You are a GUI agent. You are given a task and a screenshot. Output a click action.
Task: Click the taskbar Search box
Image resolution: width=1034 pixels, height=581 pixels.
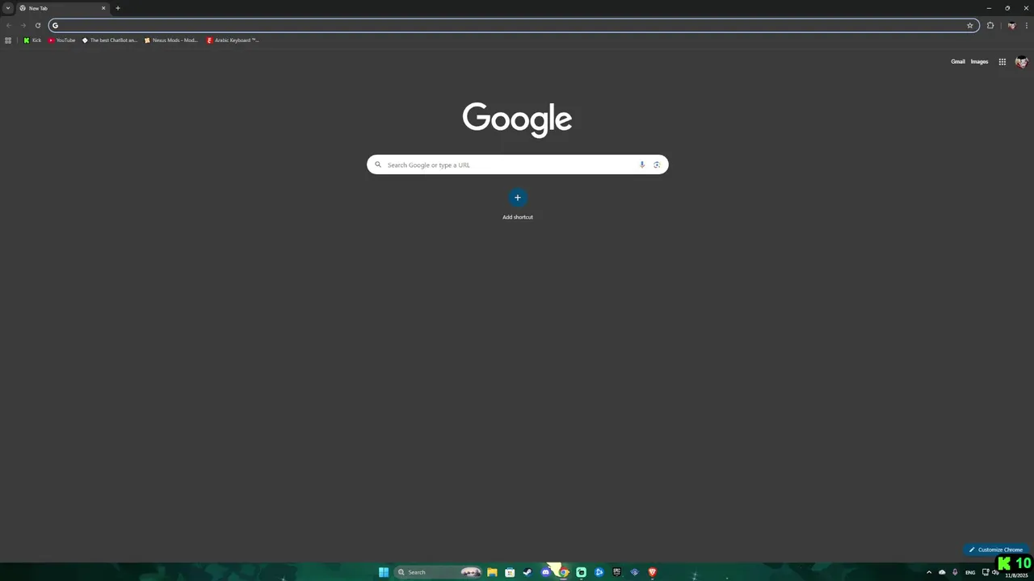(x=439, y=572)
